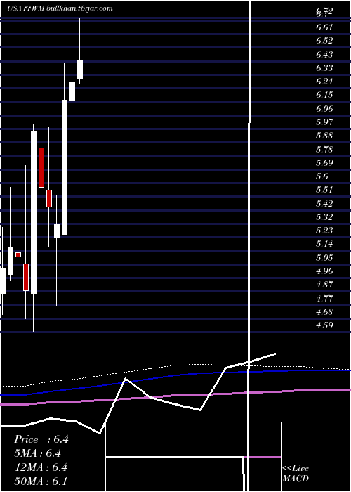Click the 'USA FFWM bullkhan.tbrjar.com' title text
Viewport: 351px width, 492px height.
point(60,8)
